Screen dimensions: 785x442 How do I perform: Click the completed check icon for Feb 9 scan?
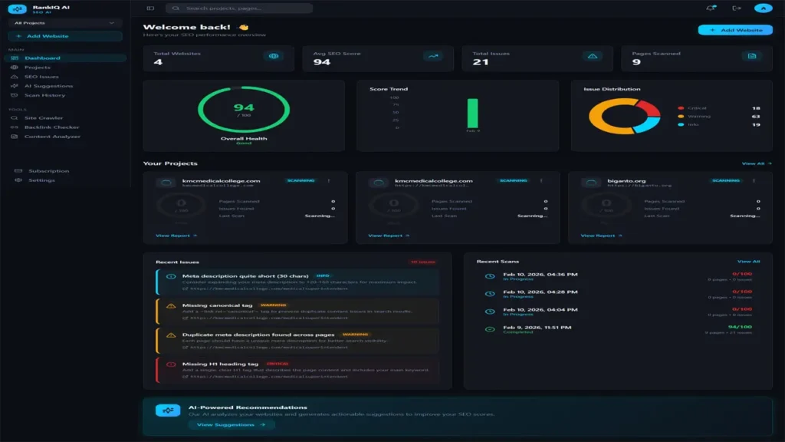click(490, 329)
